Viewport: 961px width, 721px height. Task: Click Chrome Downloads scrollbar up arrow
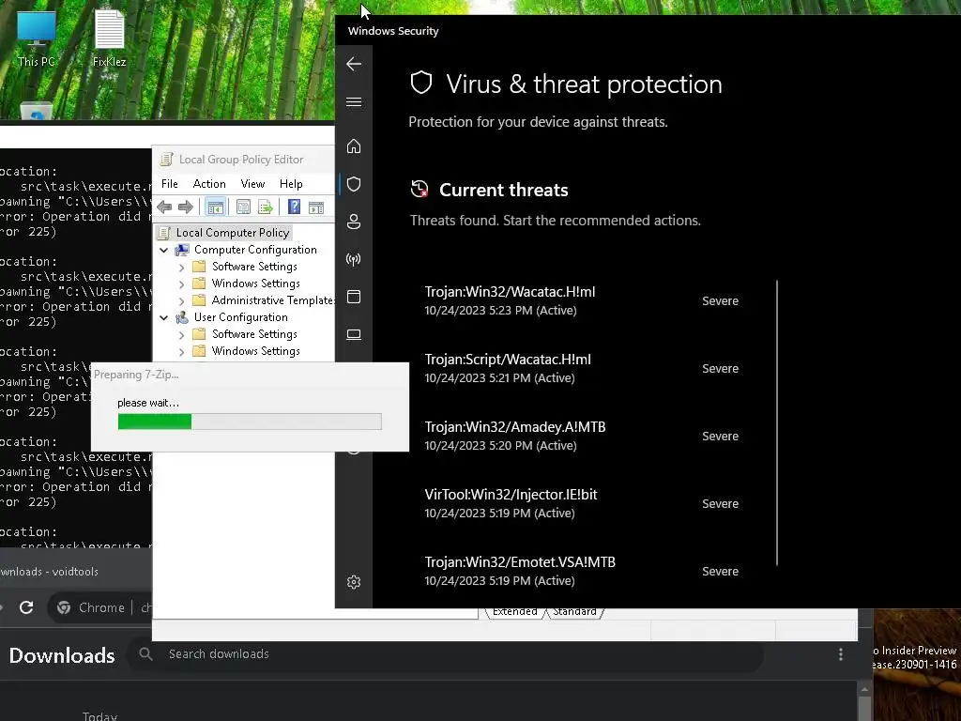point(864,690)
